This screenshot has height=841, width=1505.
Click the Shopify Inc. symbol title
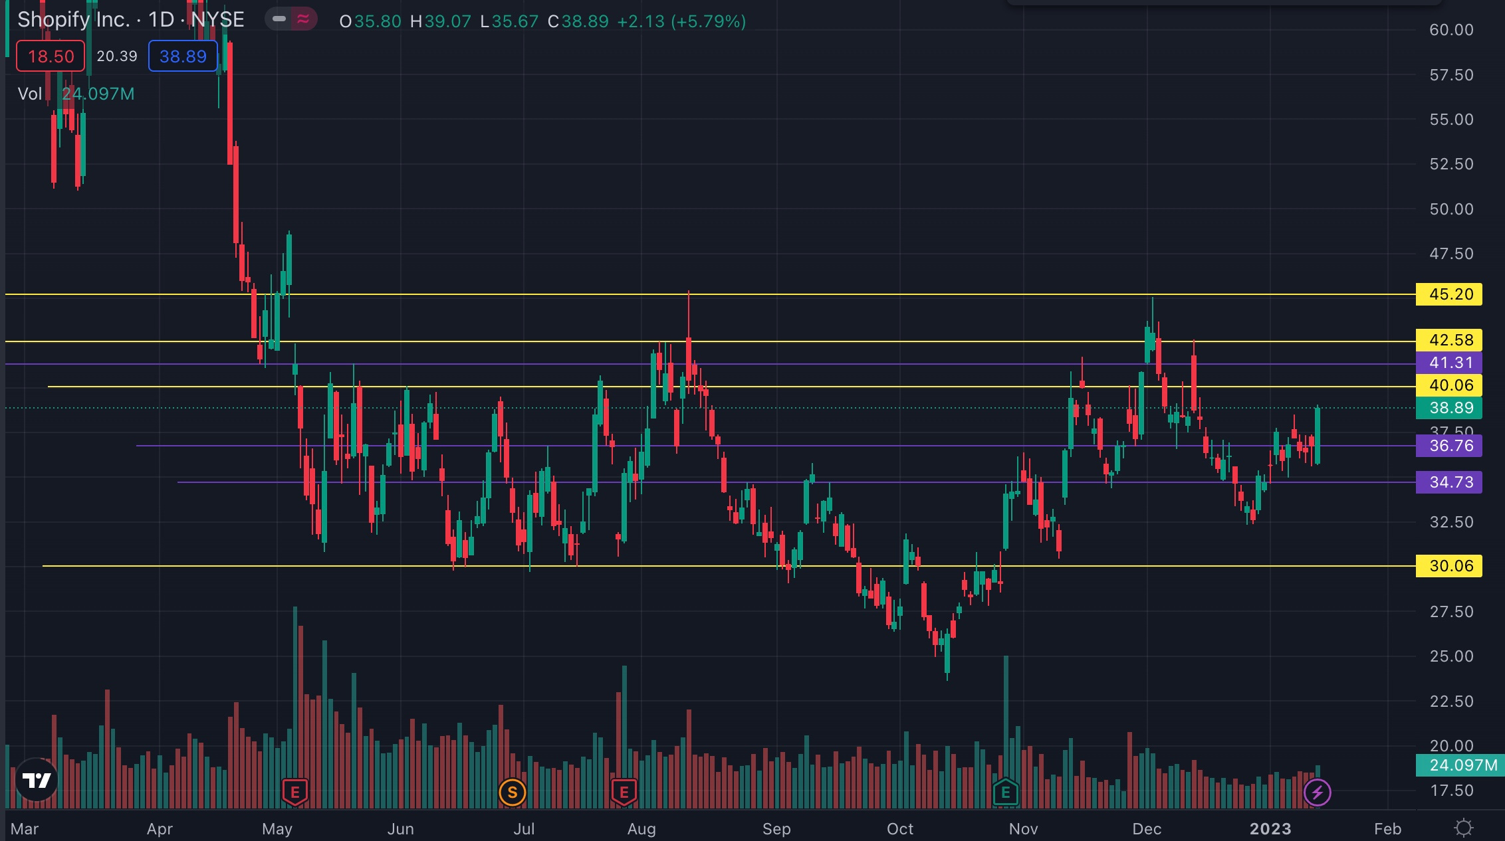[130, 20]
